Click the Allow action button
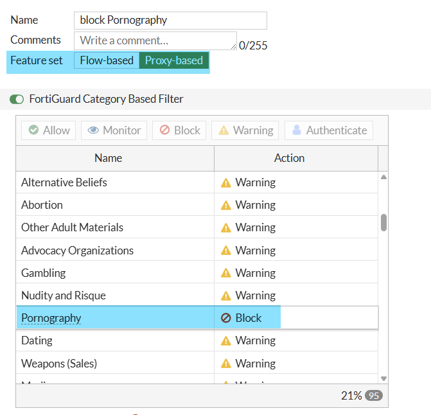The image size is (431, 415). click(49, 130)
